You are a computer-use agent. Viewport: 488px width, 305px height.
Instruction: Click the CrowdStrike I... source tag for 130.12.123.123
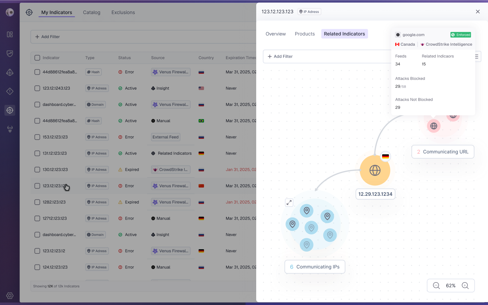(x=171, y=170)
